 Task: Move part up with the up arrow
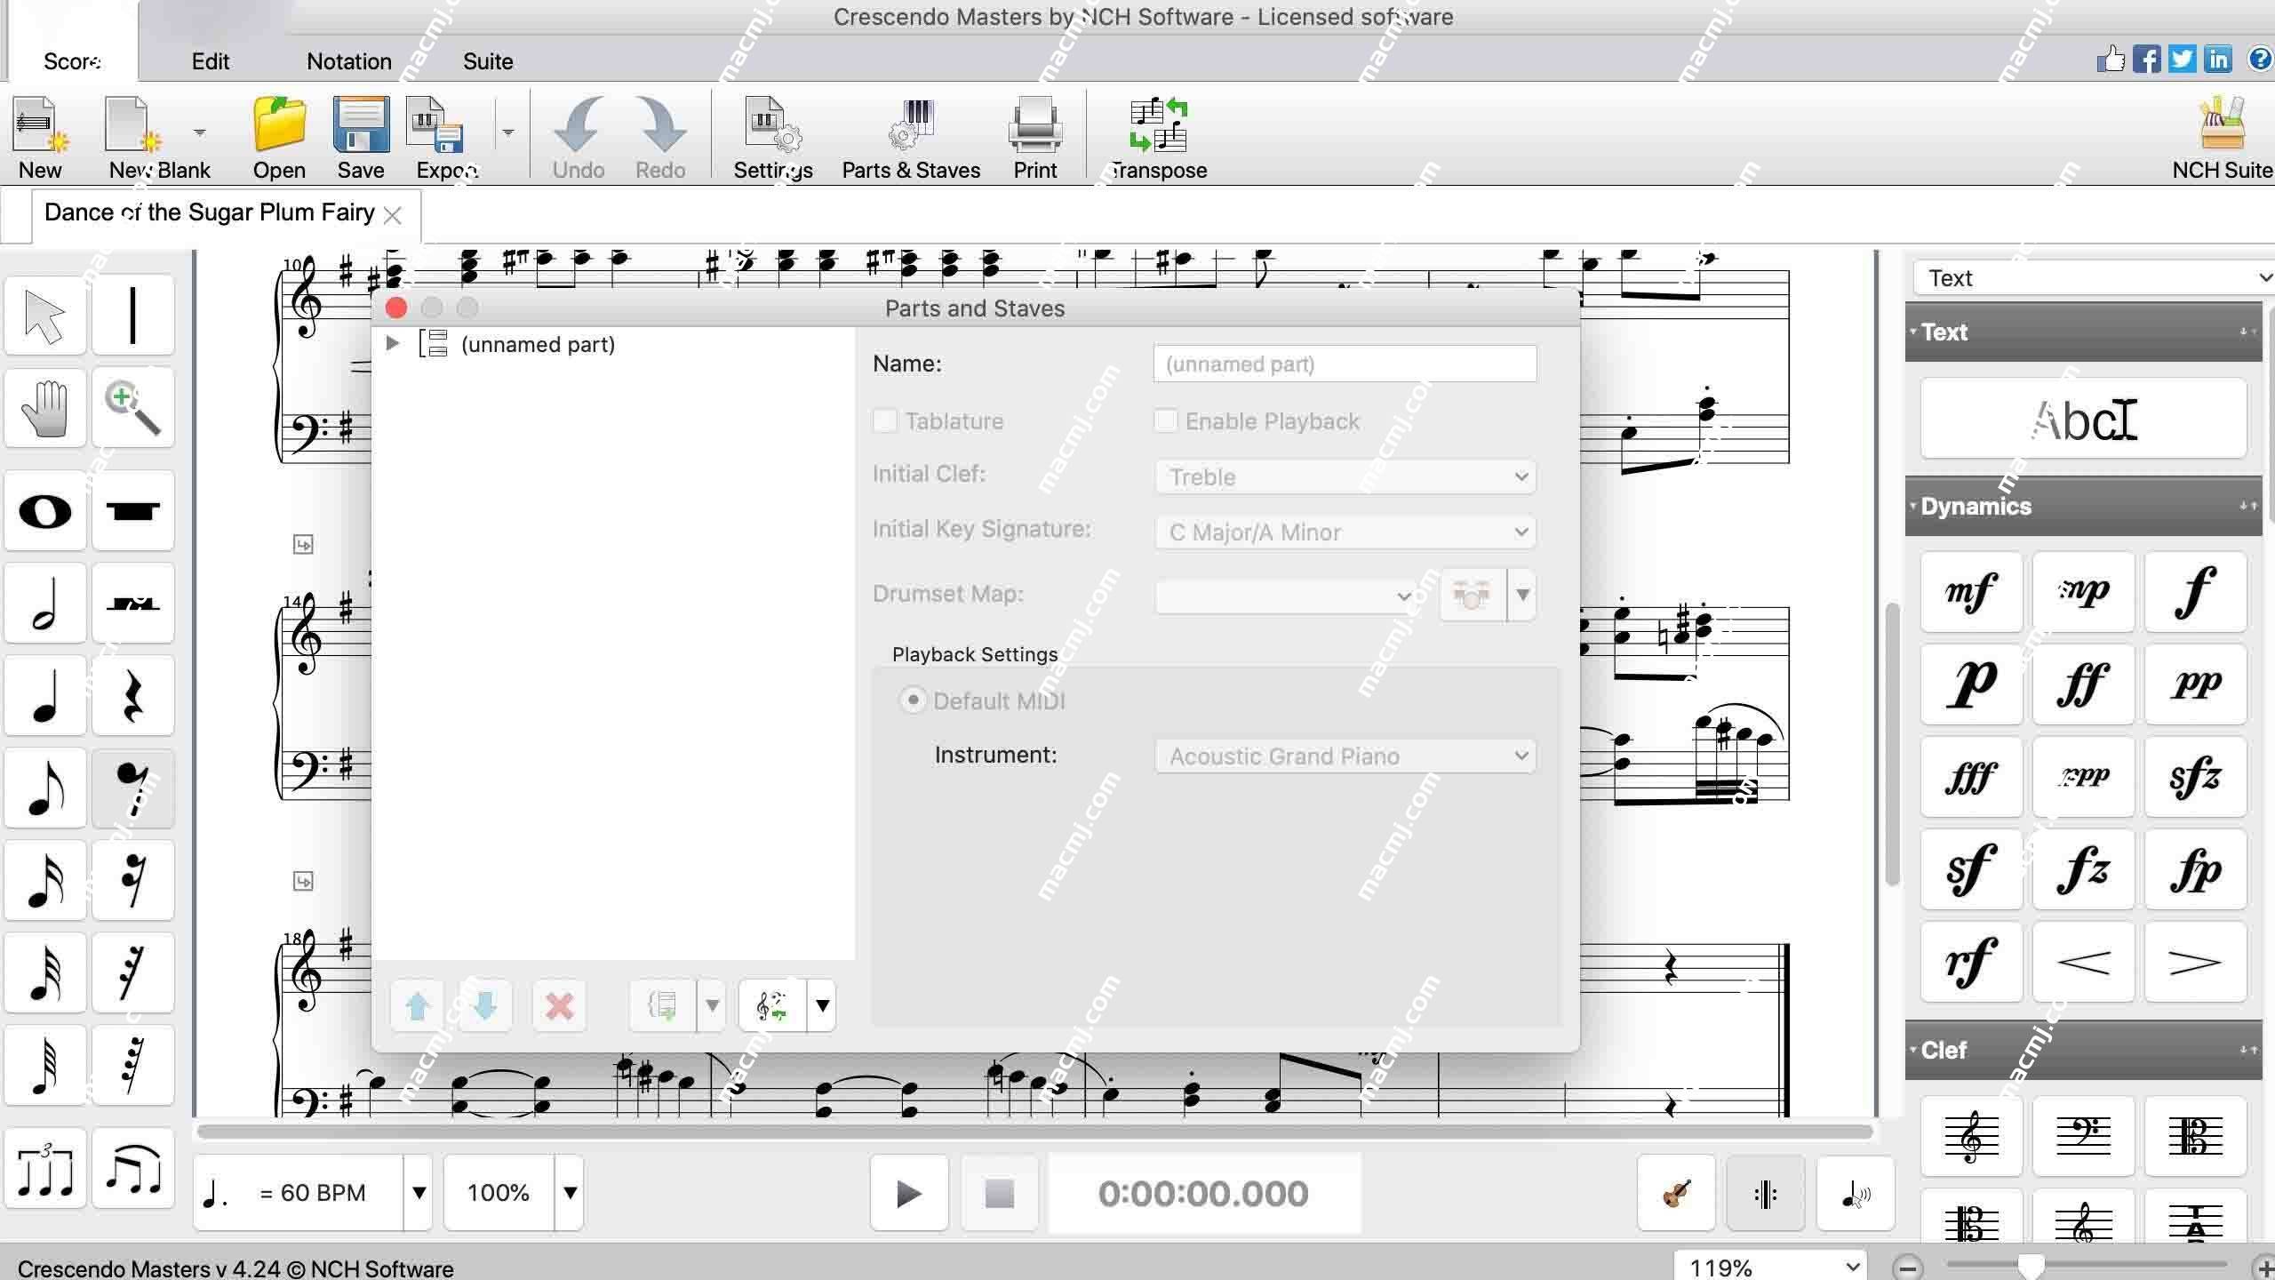(417, 1005)
